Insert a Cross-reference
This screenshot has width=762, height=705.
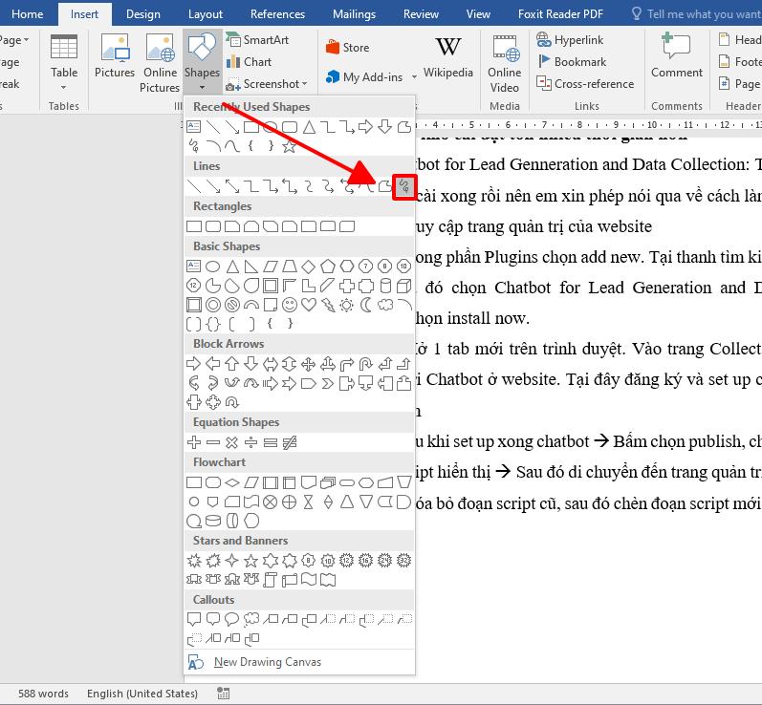pos(585,84)
